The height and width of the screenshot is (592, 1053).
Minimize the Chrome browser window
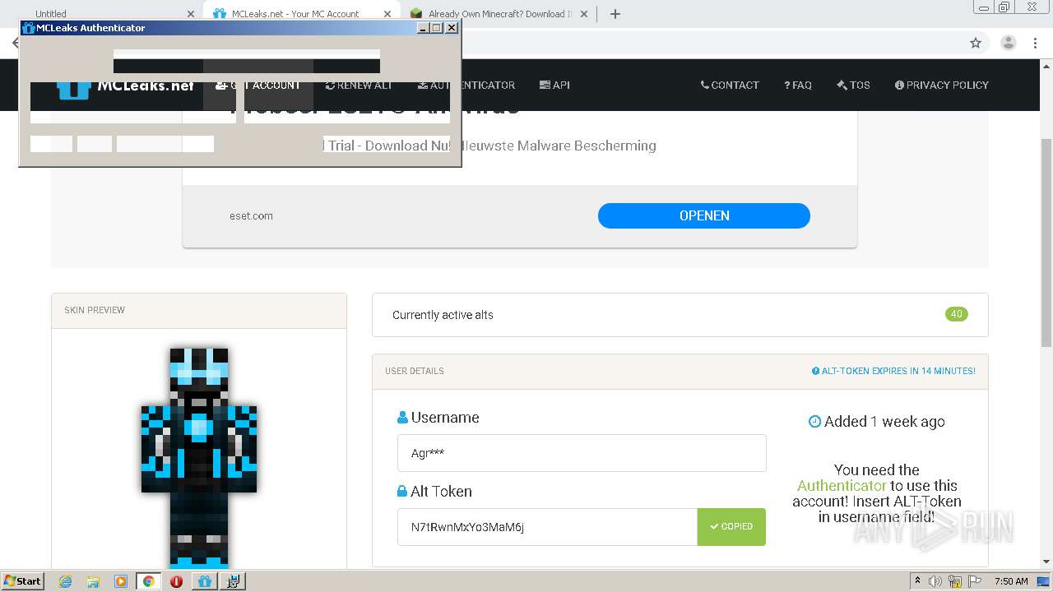coord(984,7)
